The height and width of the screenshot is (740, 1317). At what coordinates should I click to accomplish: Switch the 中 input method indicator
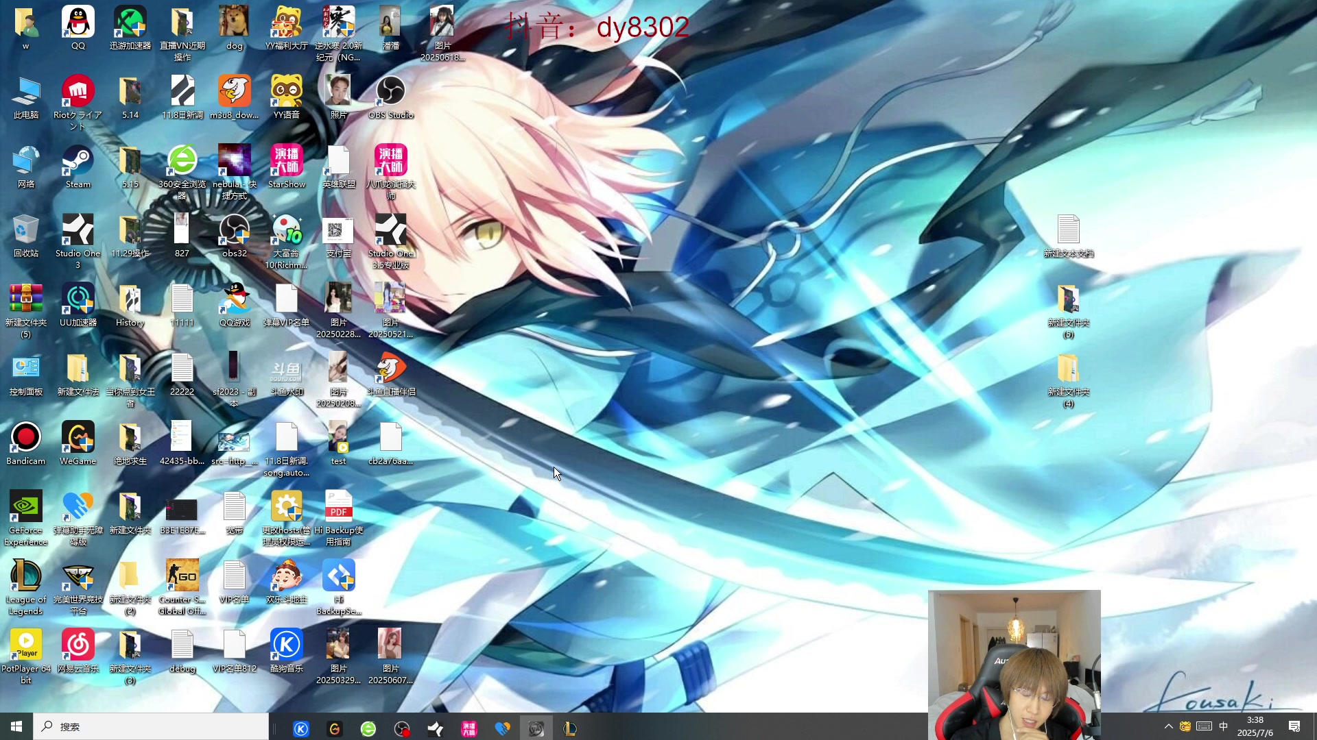pos(1223,726)
